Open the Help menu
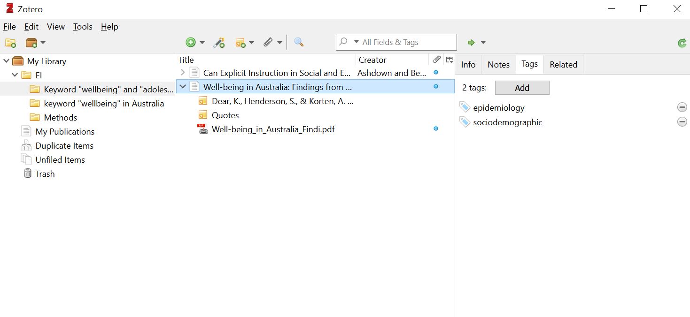This screenshot has height=317, width=690. tap(109, 27)
